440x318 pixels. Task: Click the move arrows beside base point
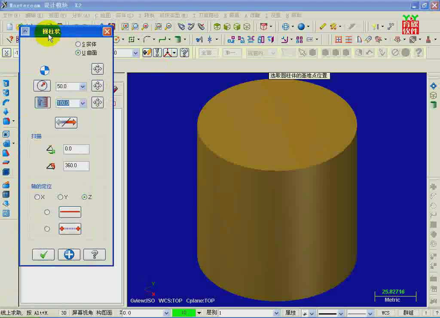click(98, 69)
